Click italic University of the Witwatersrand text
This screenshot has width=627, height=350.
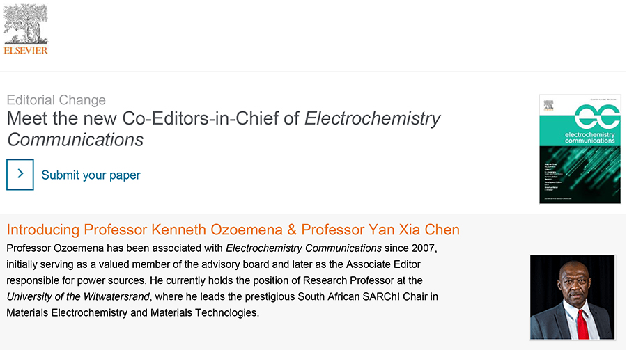tap(78, 296)
